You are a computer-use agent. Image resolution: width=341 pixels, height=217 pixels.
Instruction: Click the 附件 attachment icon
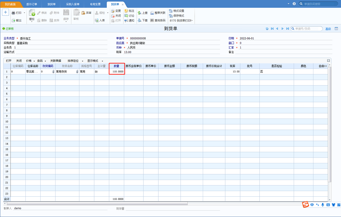51,13
